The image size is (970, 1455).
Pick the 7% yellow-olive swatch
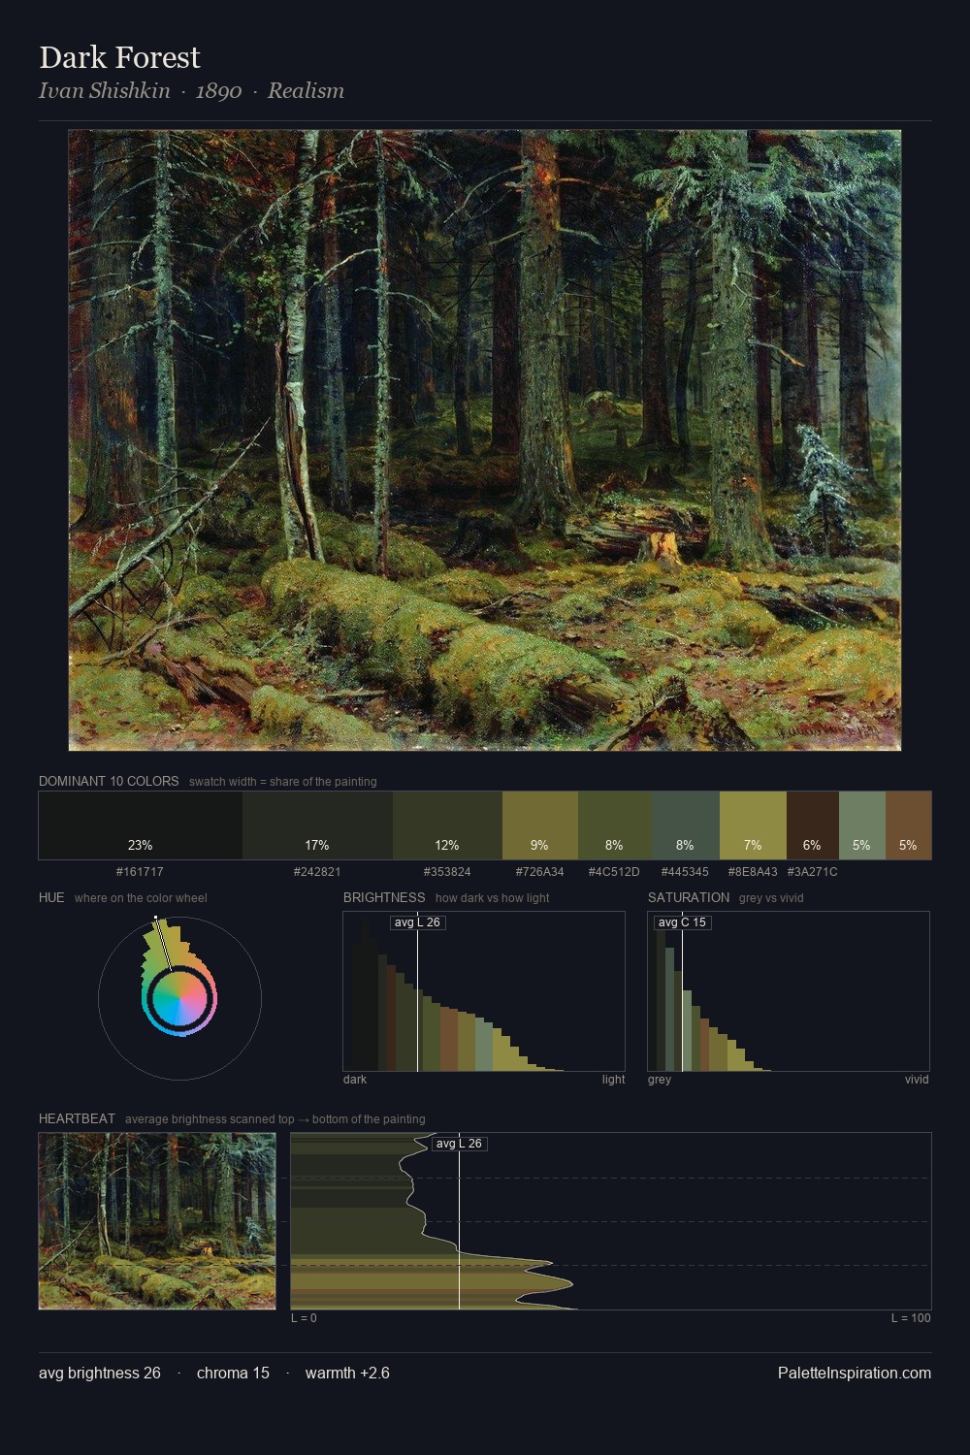(753, 825)
